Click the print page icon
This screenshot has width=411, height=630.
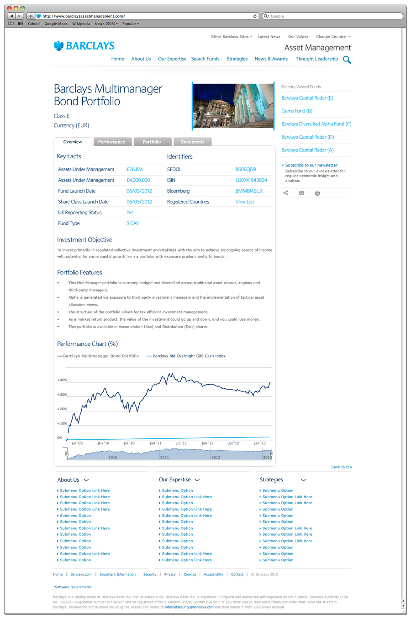317,193
